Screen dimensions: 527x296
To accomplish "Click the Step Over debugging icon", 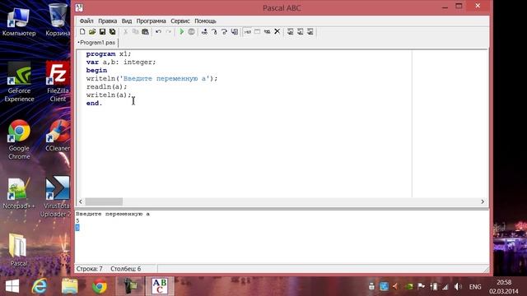I will coord(214,31).
